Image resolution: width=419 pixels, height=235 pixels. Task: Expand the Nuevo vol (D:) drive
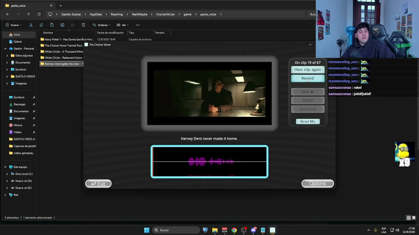7,181
